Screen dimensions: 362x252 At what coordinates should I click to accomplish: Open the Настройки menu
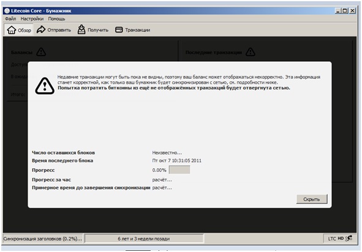[32, 19]
